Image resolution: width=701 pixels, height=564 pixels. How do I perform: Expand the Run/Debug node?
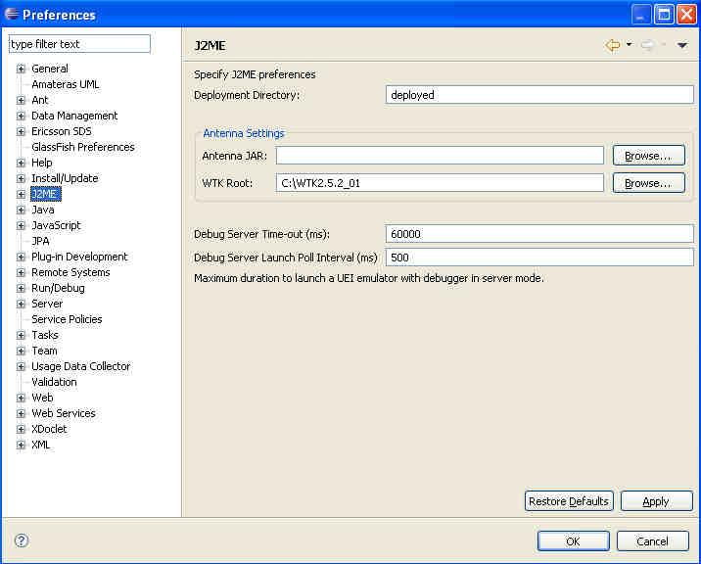(x=21, y=288)
